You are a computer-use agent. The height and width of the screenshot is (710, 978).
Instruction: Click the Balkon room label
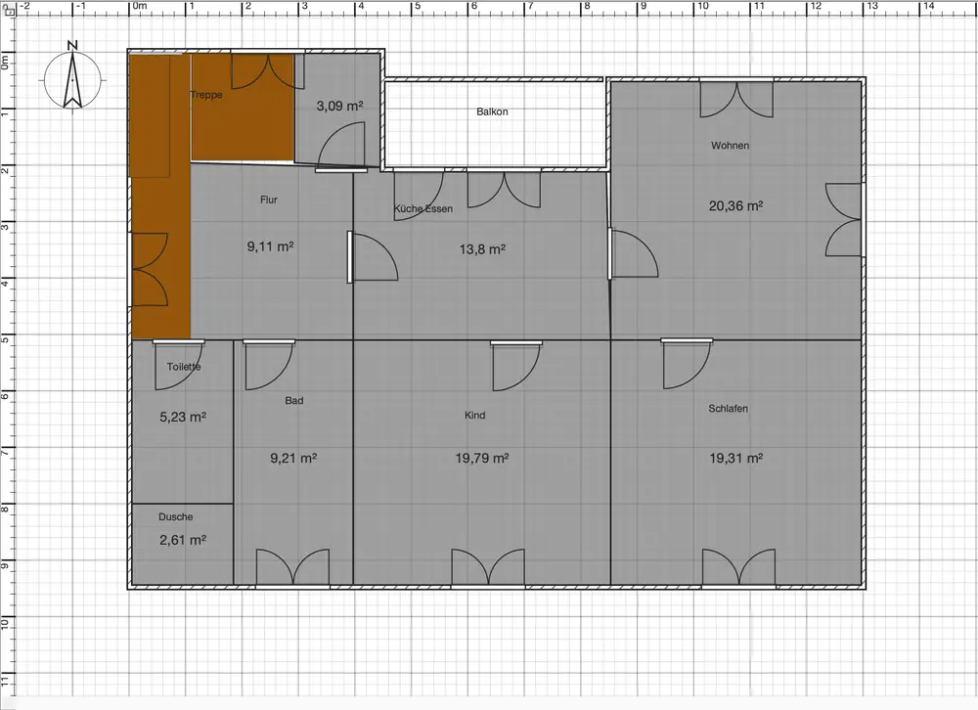(492, 111)
